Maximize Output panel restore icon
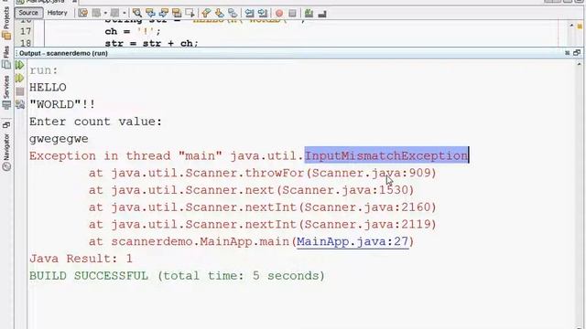The width and height of the screenshot is (586, 329). [577, 53]
